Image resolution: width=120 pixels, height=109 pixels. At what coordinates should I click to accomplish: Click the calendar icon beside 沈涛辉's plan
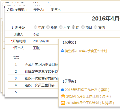point(63,103)
